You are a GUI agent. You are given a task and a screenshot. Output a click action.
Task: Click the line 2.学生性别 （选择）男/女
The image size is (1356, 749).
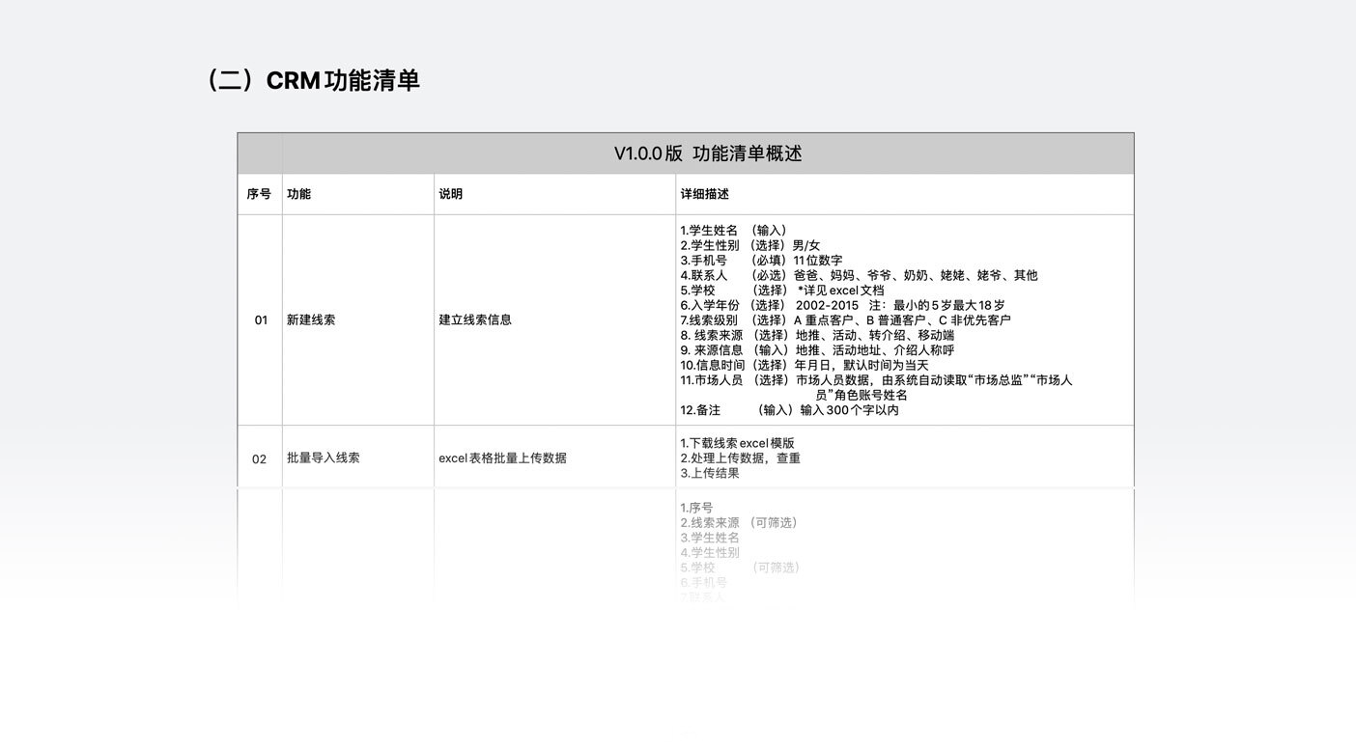tap(750, 245)
